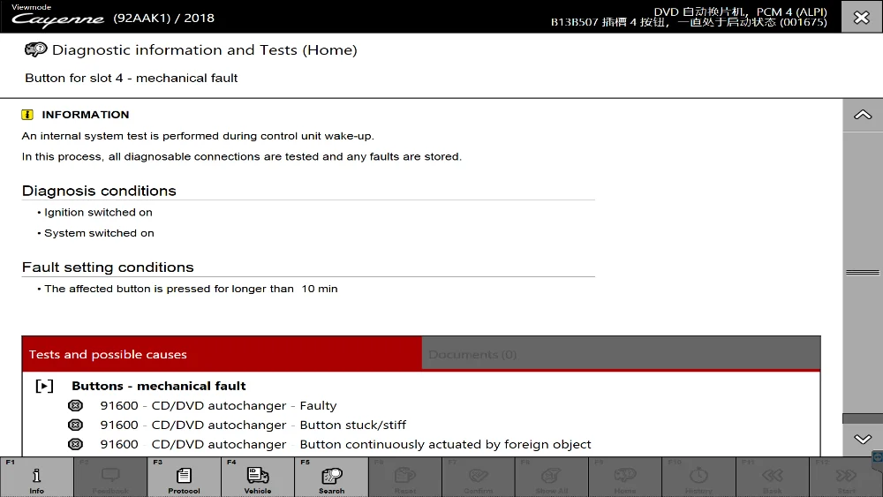Click the Diagnostic information and Tests (Home) title
The image size is (883, 497).
[205, 50]
